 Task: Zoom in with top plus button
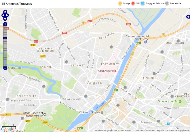point(5,24)
